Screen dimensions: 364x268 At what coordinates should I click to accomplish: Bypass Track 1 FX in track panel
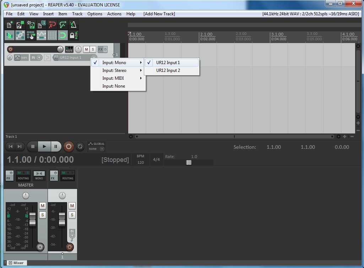pos(105,49)
